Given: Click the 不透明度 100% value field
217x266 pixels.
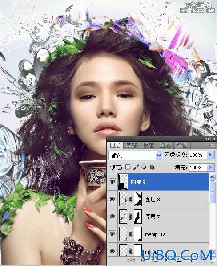Looking at the screenshot, I should point(198,155).
